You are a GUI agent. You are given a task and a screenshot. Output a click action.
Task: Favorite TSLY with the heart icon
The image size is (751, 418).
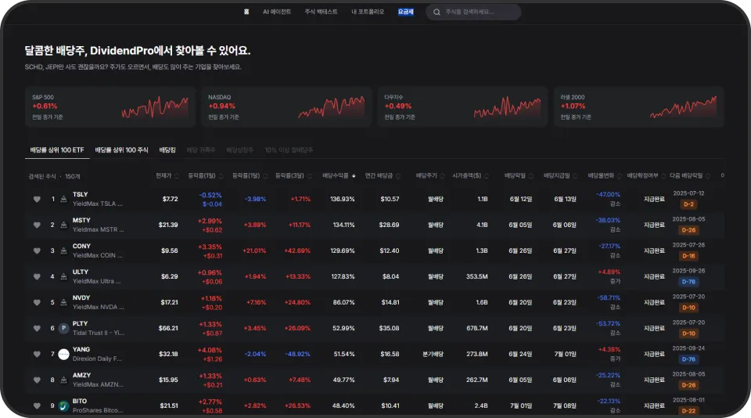[x=37, y=199]
